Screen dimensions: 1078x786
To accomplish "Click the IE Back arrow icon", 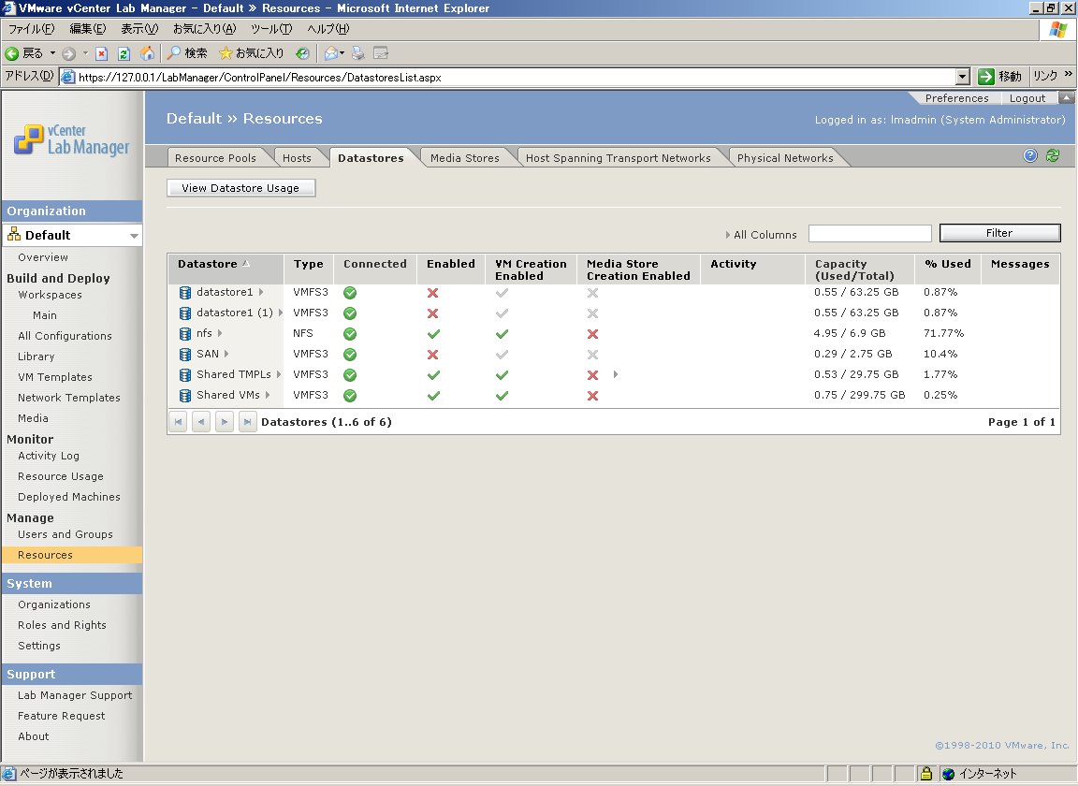I will (x=11, y=53).
